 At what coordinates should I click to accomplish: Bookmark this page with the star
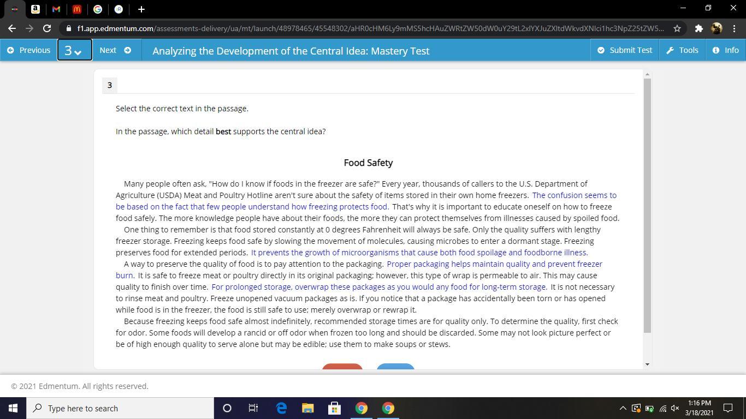click(677, 28)
